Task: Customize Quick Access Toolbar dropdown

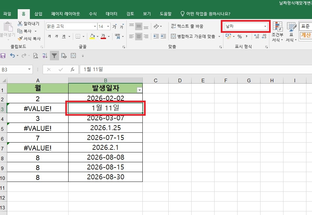Action: coord(83,56)
